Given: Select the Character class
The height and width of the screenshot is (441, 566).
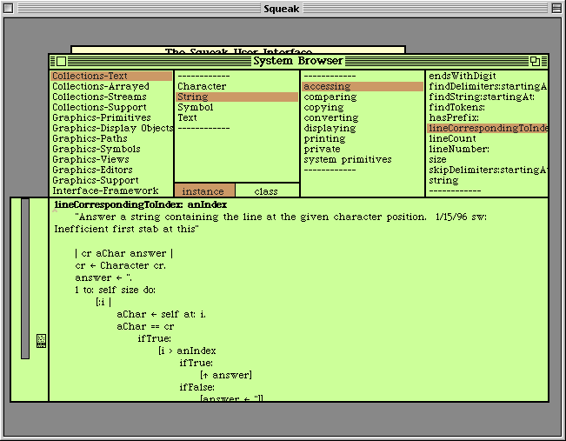Looking at the screenshot, I should [236, 86].
